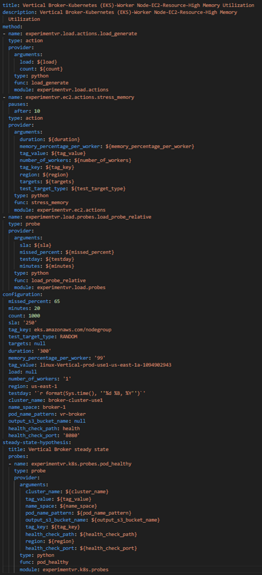This screenshot has height=575, width=262.
Task: Click the 'count: ${count}' argument line
Action: point(41,69)
